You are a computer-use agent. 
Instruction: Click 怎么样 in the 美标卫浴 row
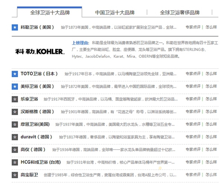coord(211,86)
